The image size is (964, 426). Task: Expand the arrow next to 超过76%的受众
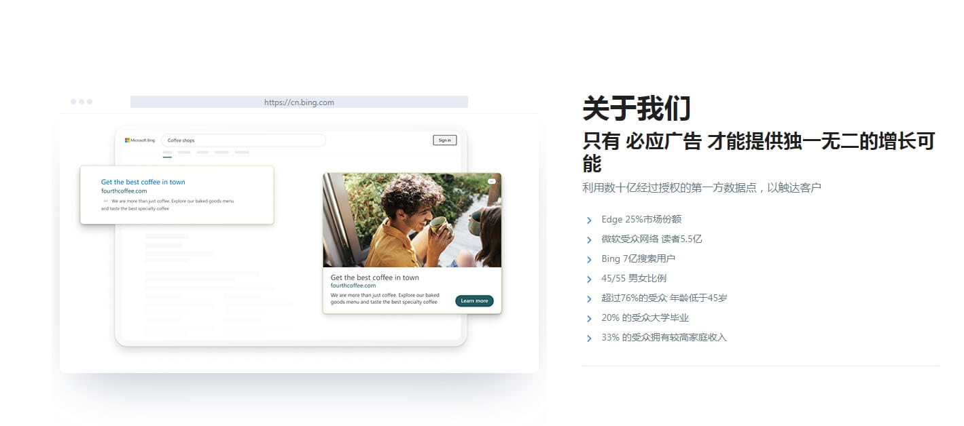(x=589, y=299)
